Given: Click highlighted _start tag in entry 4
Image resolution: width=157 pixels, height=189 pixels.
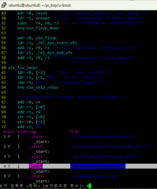Looking at the screenshot, I should click(x=36, y=166).
